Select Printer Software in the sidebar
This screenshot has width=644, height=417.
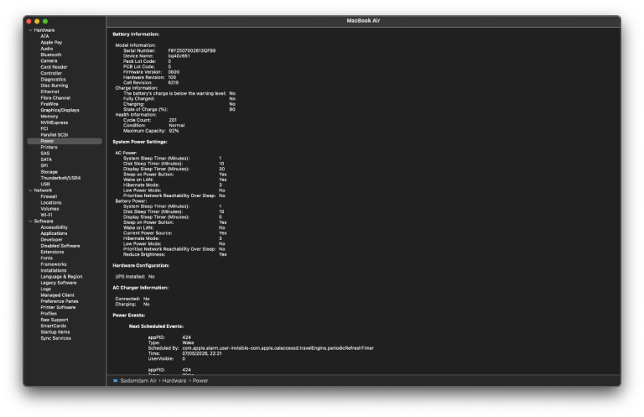(58, 307)
